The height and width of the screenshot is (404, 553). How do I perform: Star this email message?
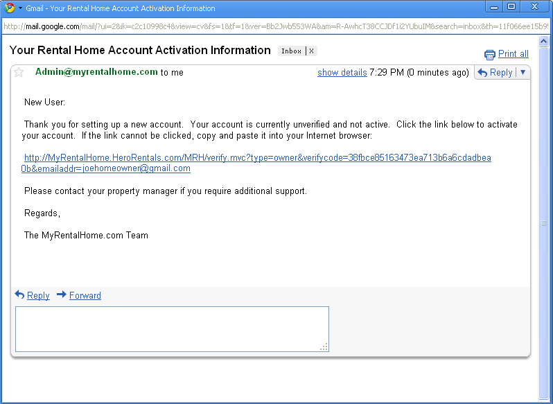(x=19, y=73)
